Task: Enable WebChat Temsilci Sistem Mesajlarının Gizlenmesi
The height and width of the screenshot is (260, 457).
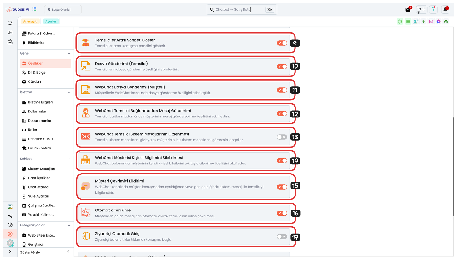Action: [x=282, y=137]
